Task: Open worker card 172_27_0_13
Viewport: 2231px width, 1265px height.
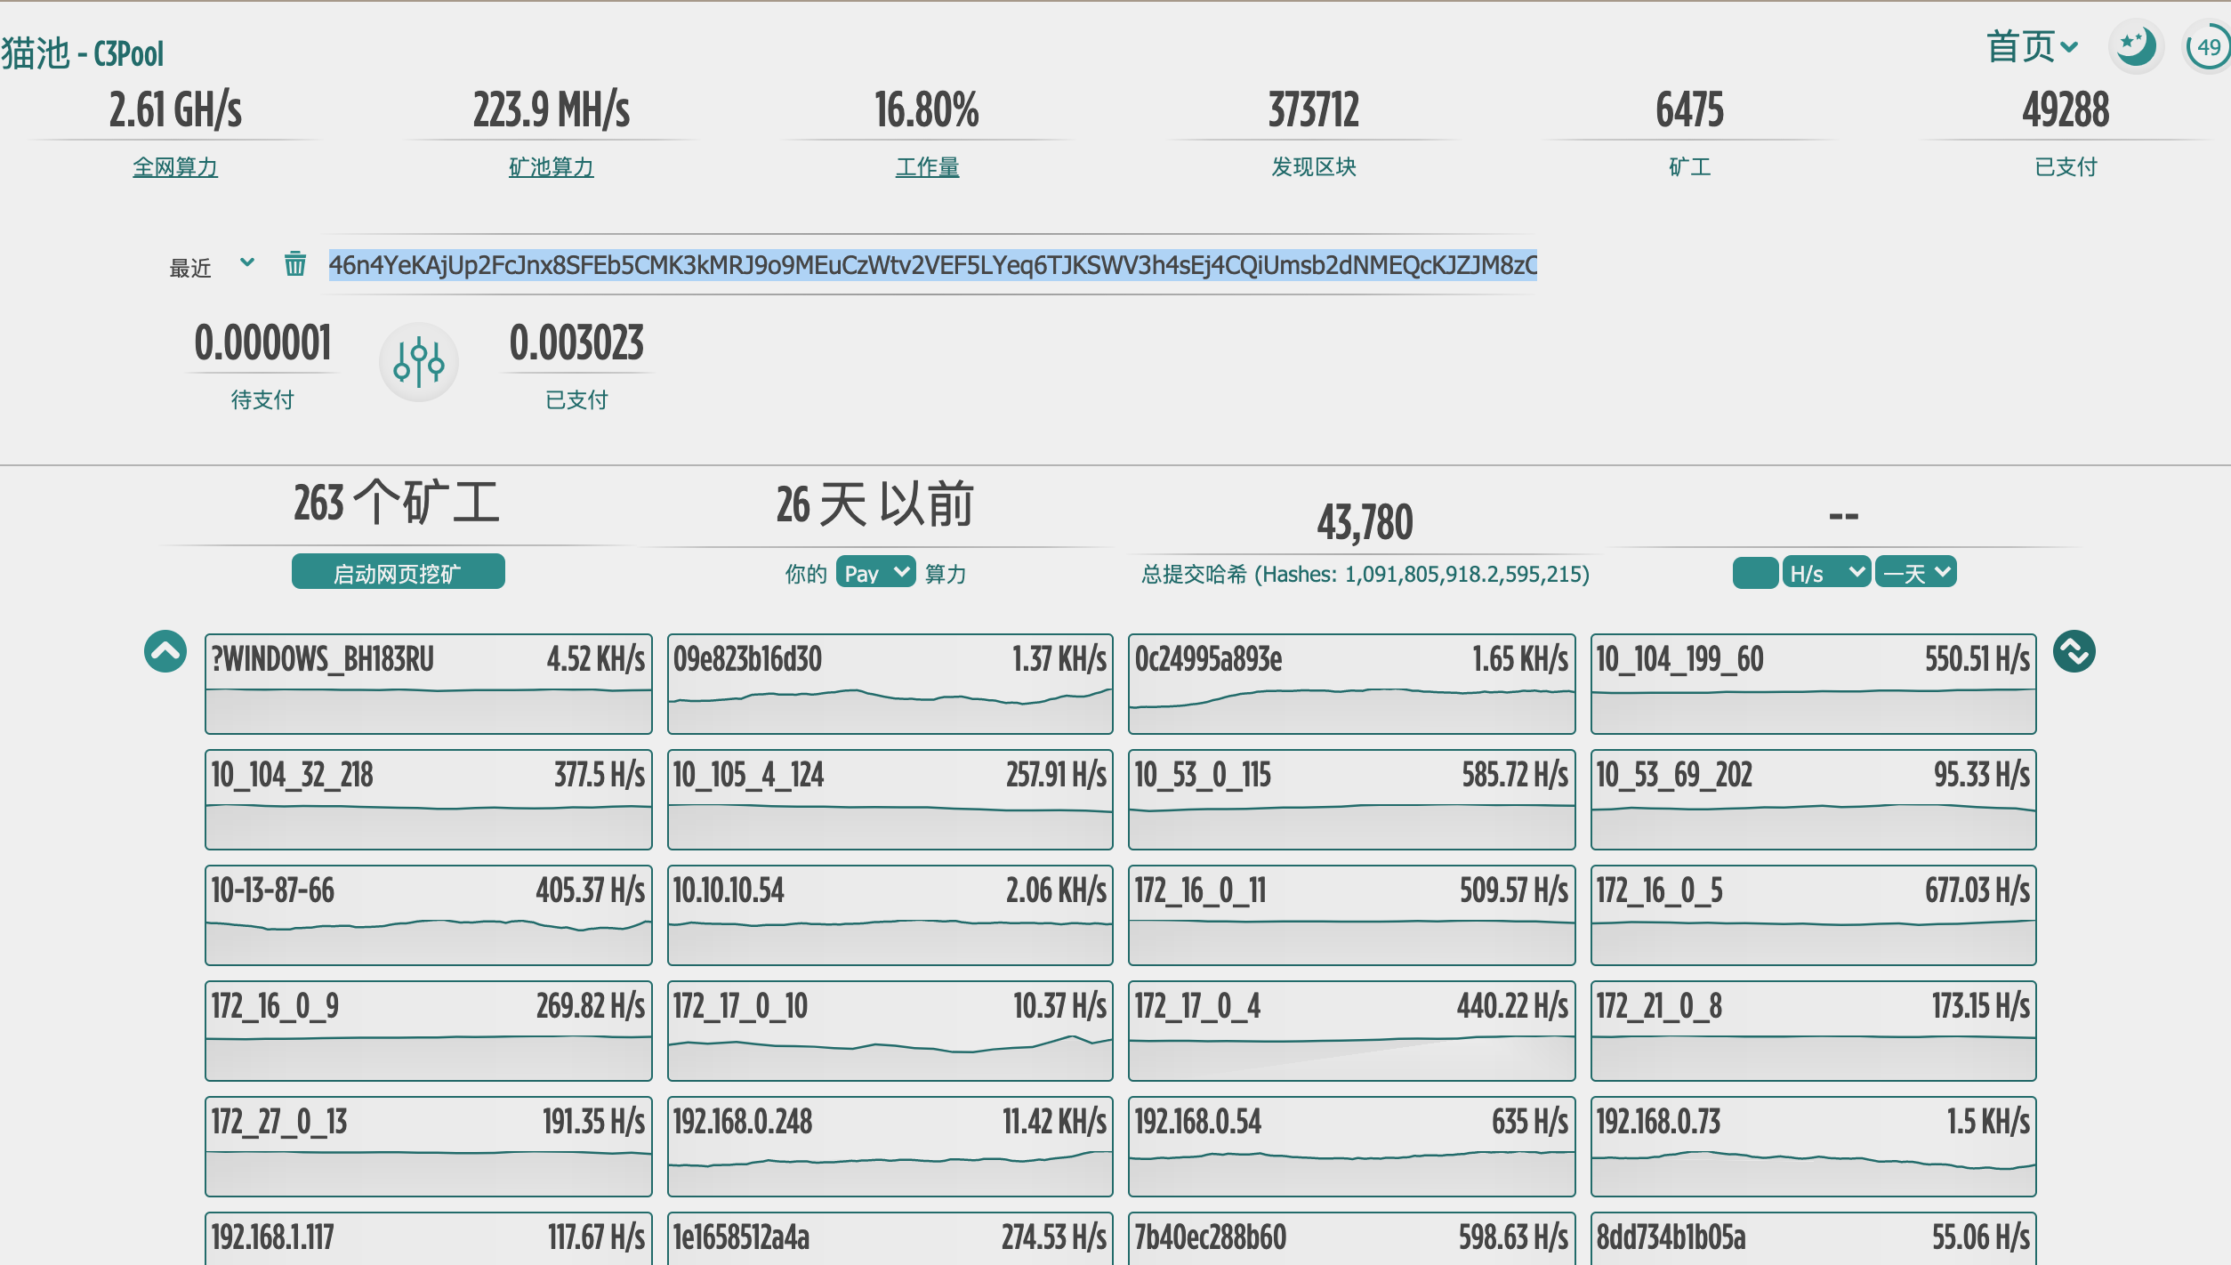Action: pyautogui.click(x=429, y=1146)
